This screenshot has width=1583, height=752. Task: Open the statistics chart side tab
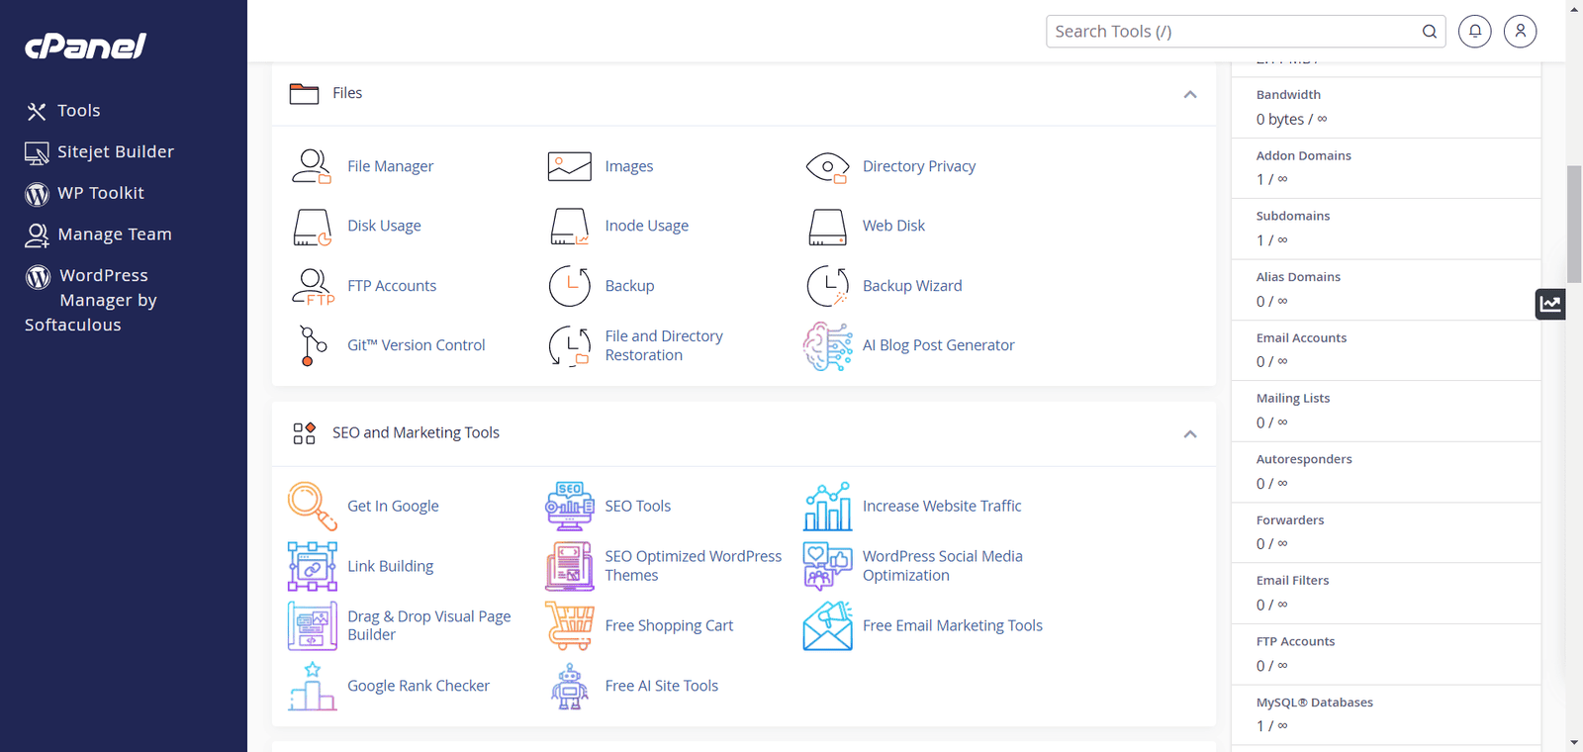coord(1550,304)
